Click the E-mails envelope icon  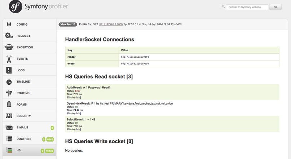[9, 128]
